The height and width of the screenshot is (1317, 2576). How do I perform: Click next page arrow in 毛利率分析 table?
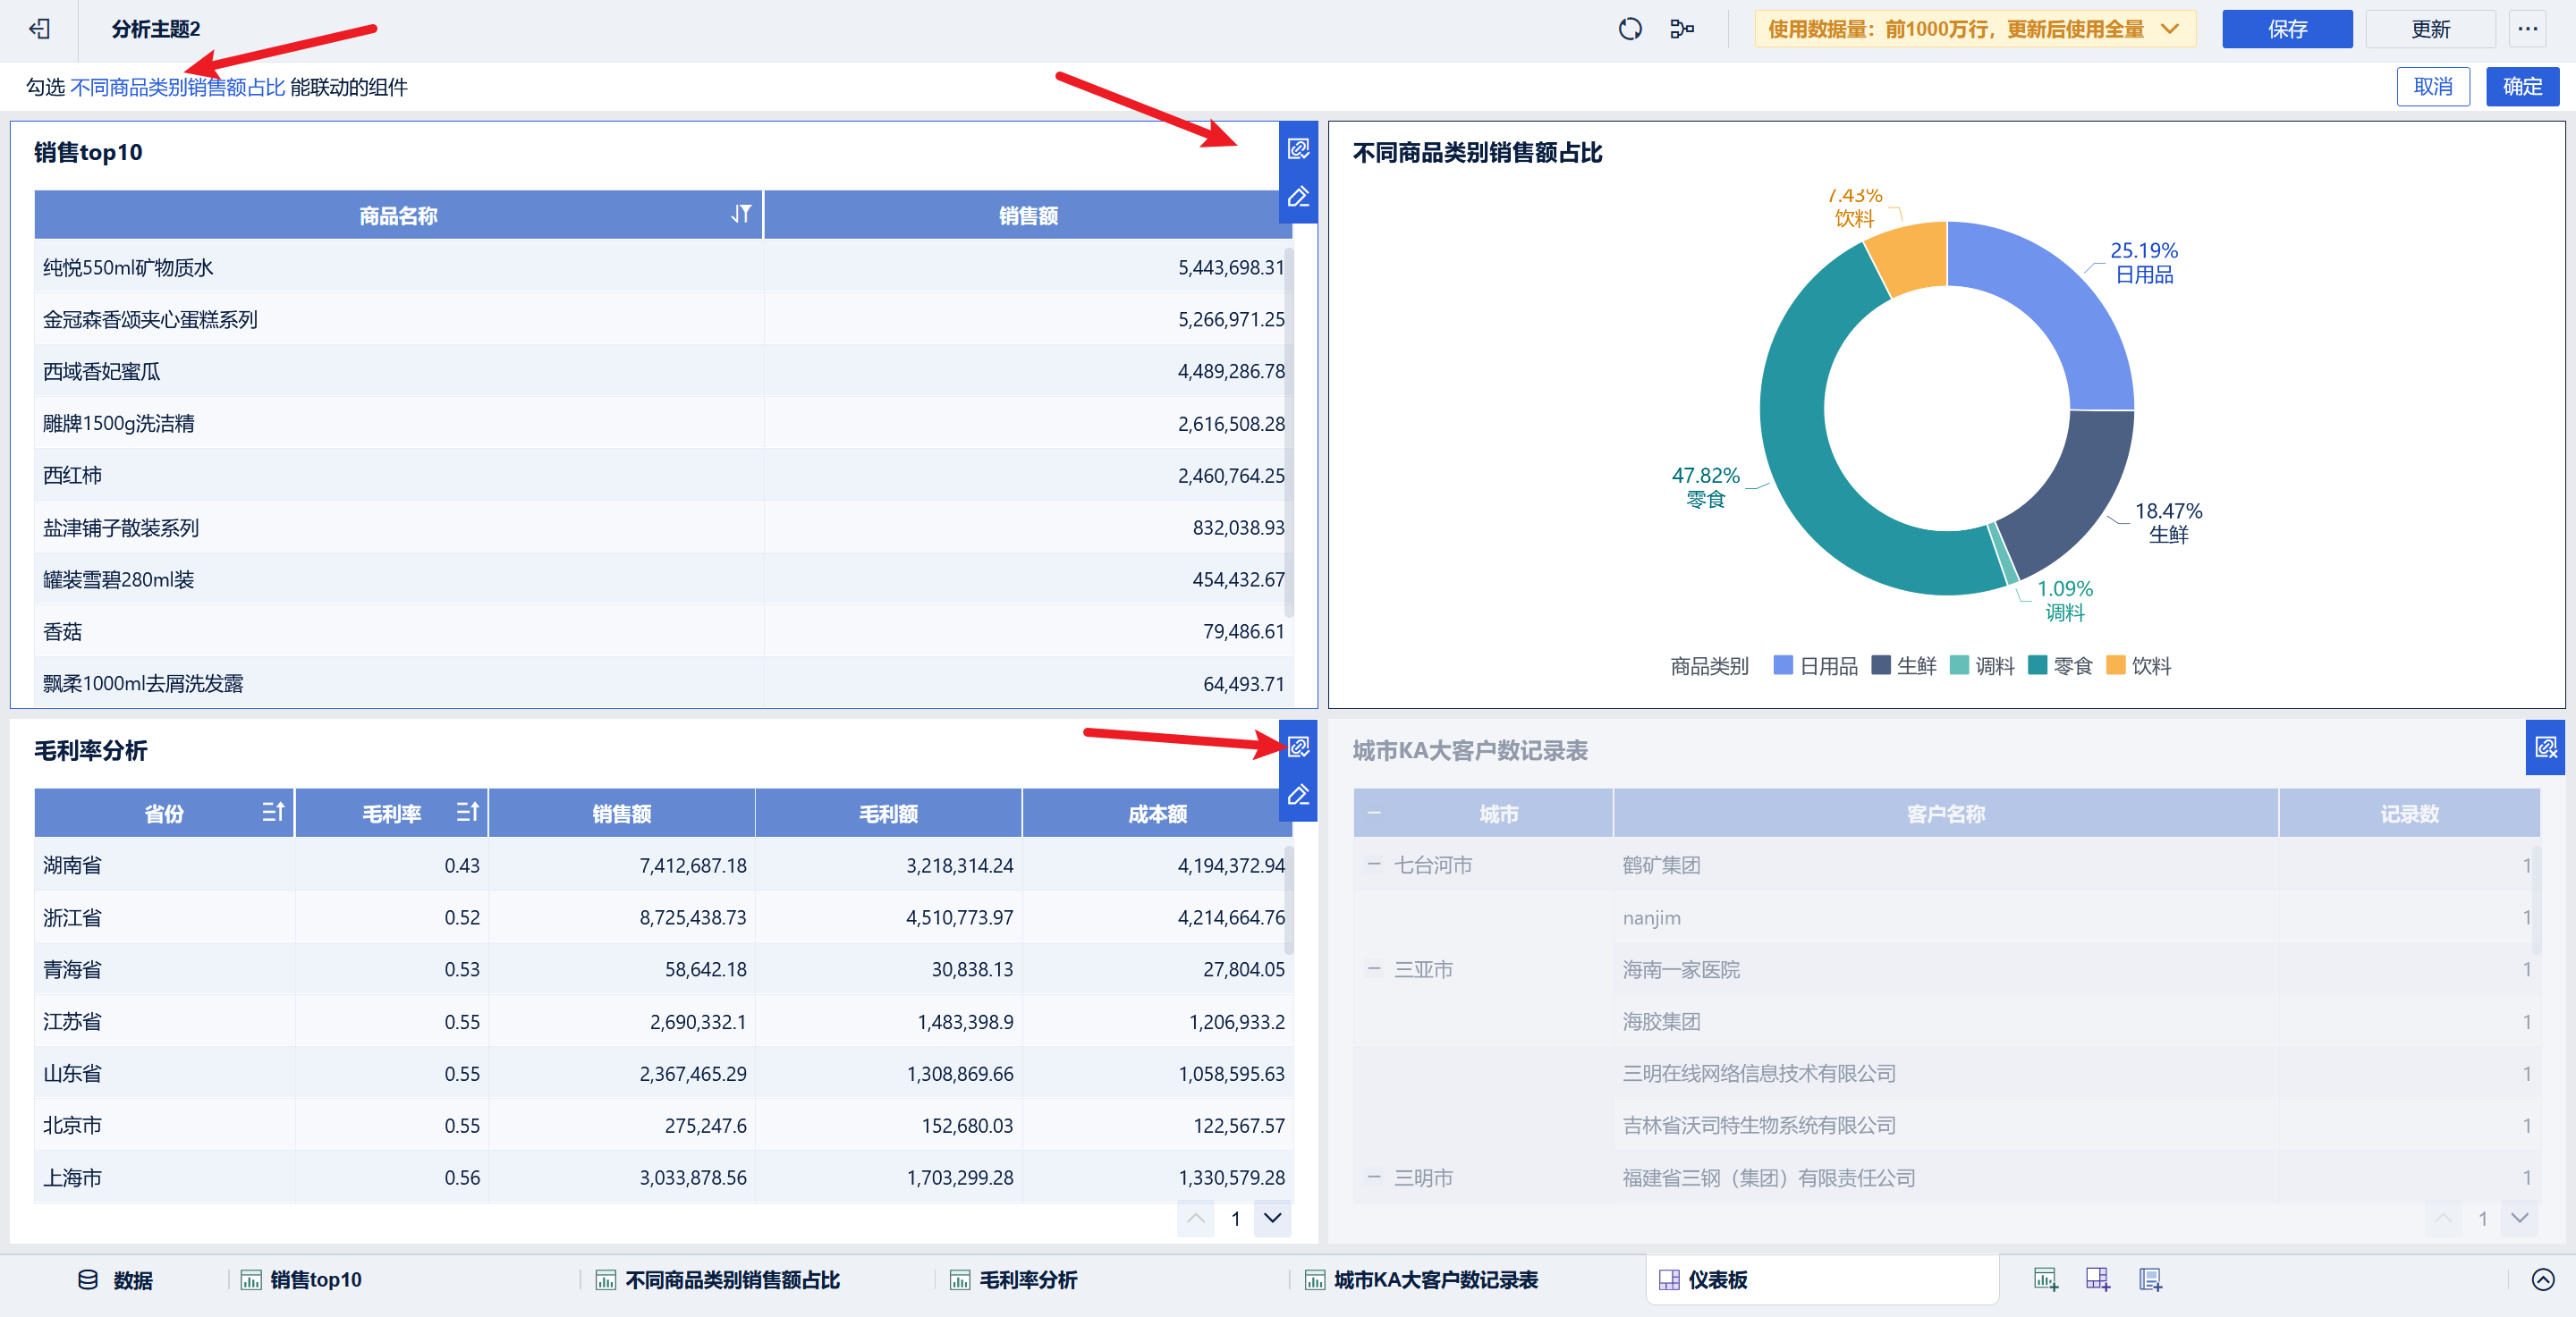(1272, 1218)
